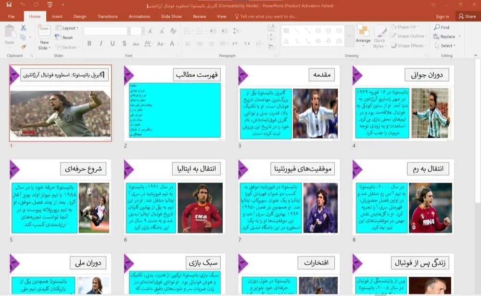Screen dimensions: 481x296
Task: Open the Layout dropdown
Action: tap(67, 28)
